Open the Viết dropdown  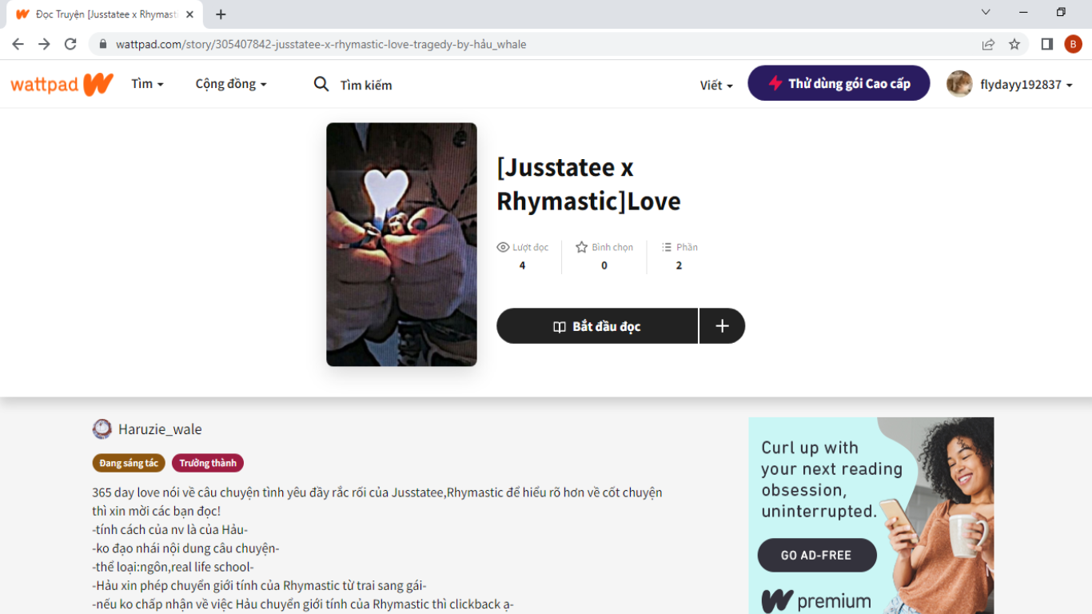tap(716, 85)
